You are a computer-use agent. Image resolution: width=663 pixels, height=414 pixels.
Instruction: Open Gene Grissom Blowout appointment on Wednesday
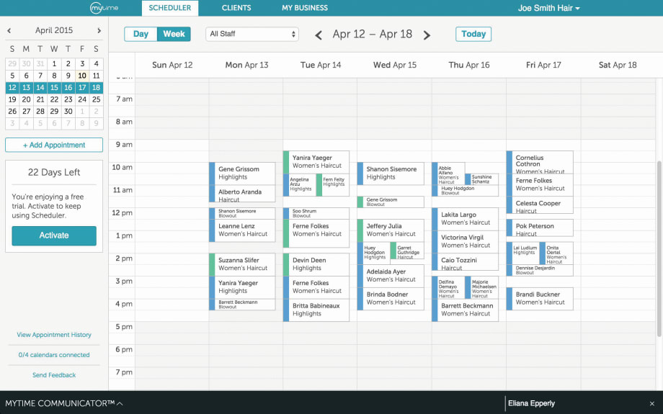391,202
